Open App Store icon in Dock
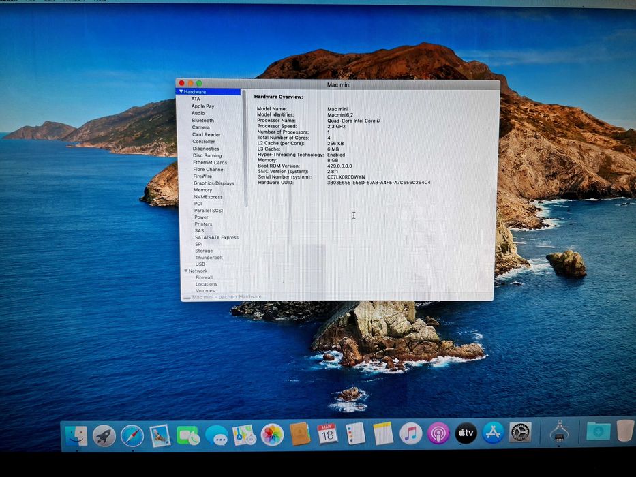 pos(493,433)
